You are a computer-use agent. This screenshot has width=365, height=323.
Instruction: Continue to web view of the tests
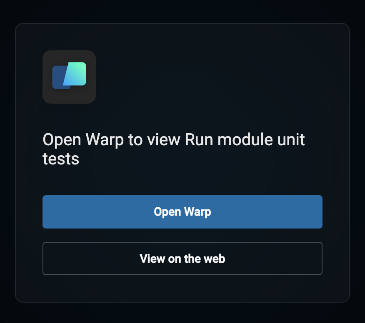[182, 258]
